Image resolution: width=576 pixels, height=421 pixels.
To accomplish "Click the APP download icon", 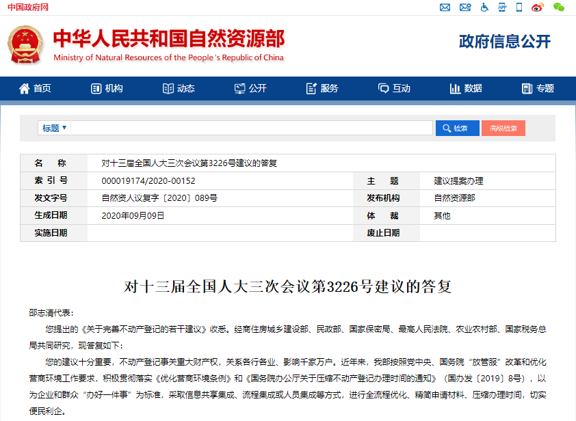I will (502, 7).
